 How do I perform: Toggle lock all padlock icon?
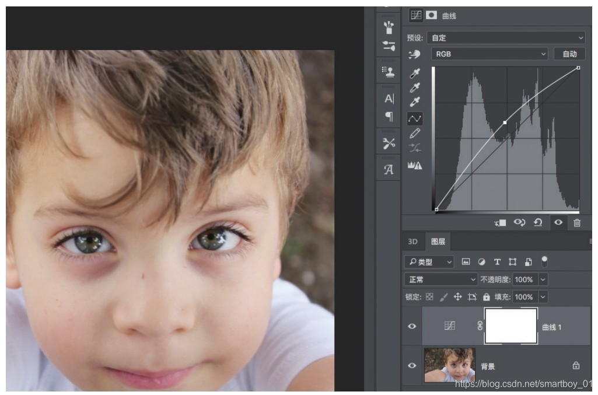click(x=486, y=296)
